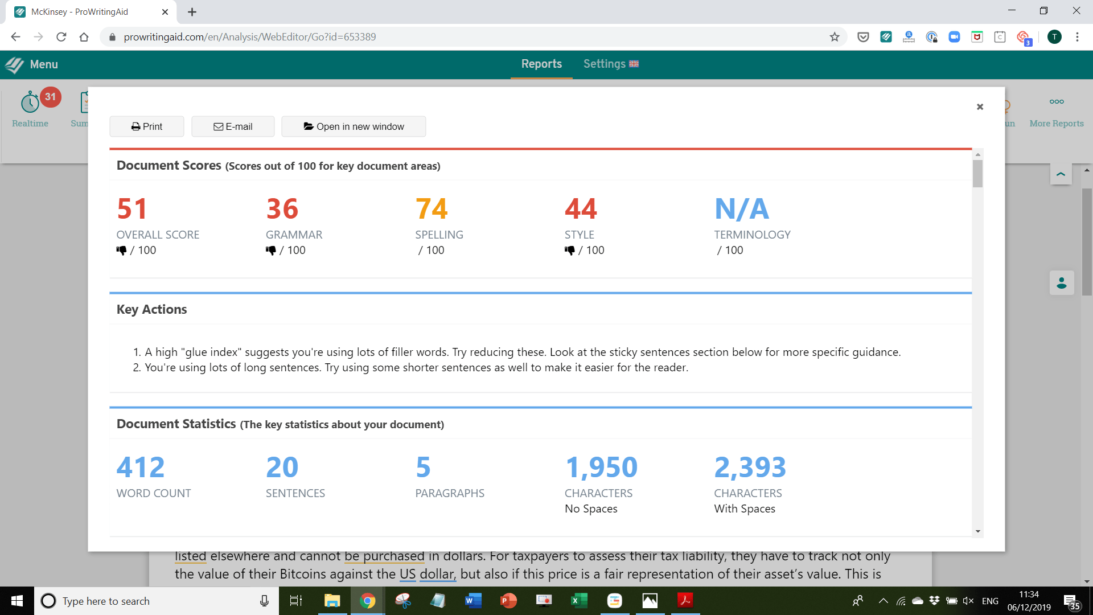Click the ProWritingAid menu logo
1093x615 pixels.
point(13,64)
